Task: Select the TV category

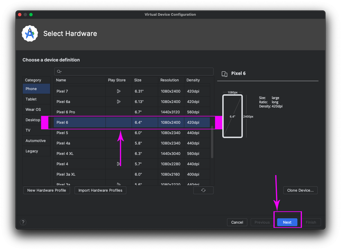Action: pos(37,130)
